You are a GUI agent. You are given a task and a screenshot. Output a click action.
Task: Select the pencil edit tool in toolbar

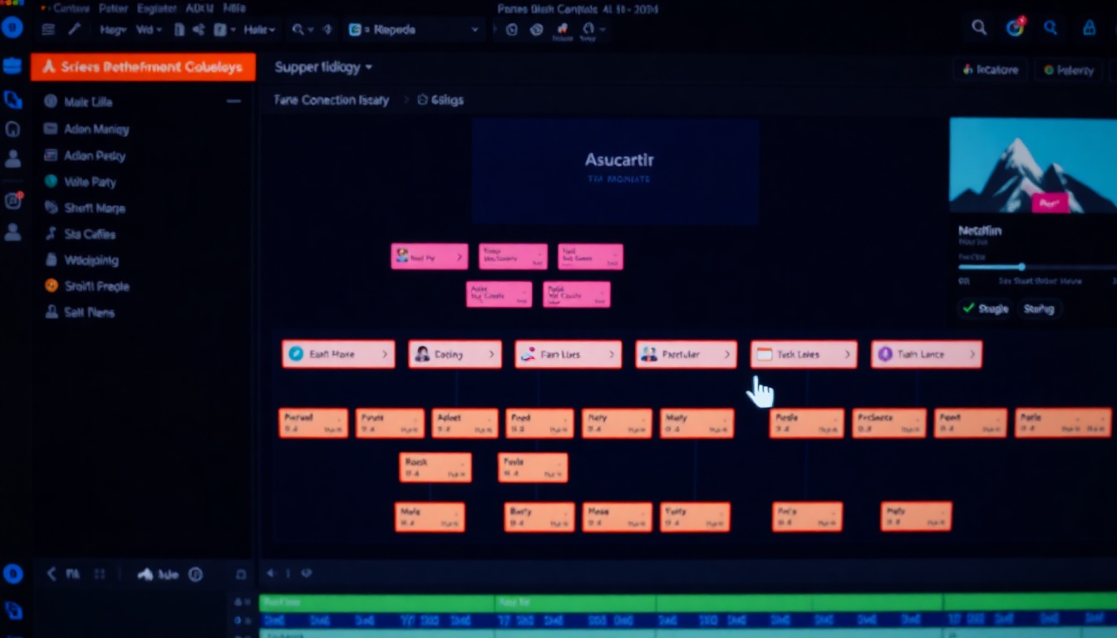74,29
